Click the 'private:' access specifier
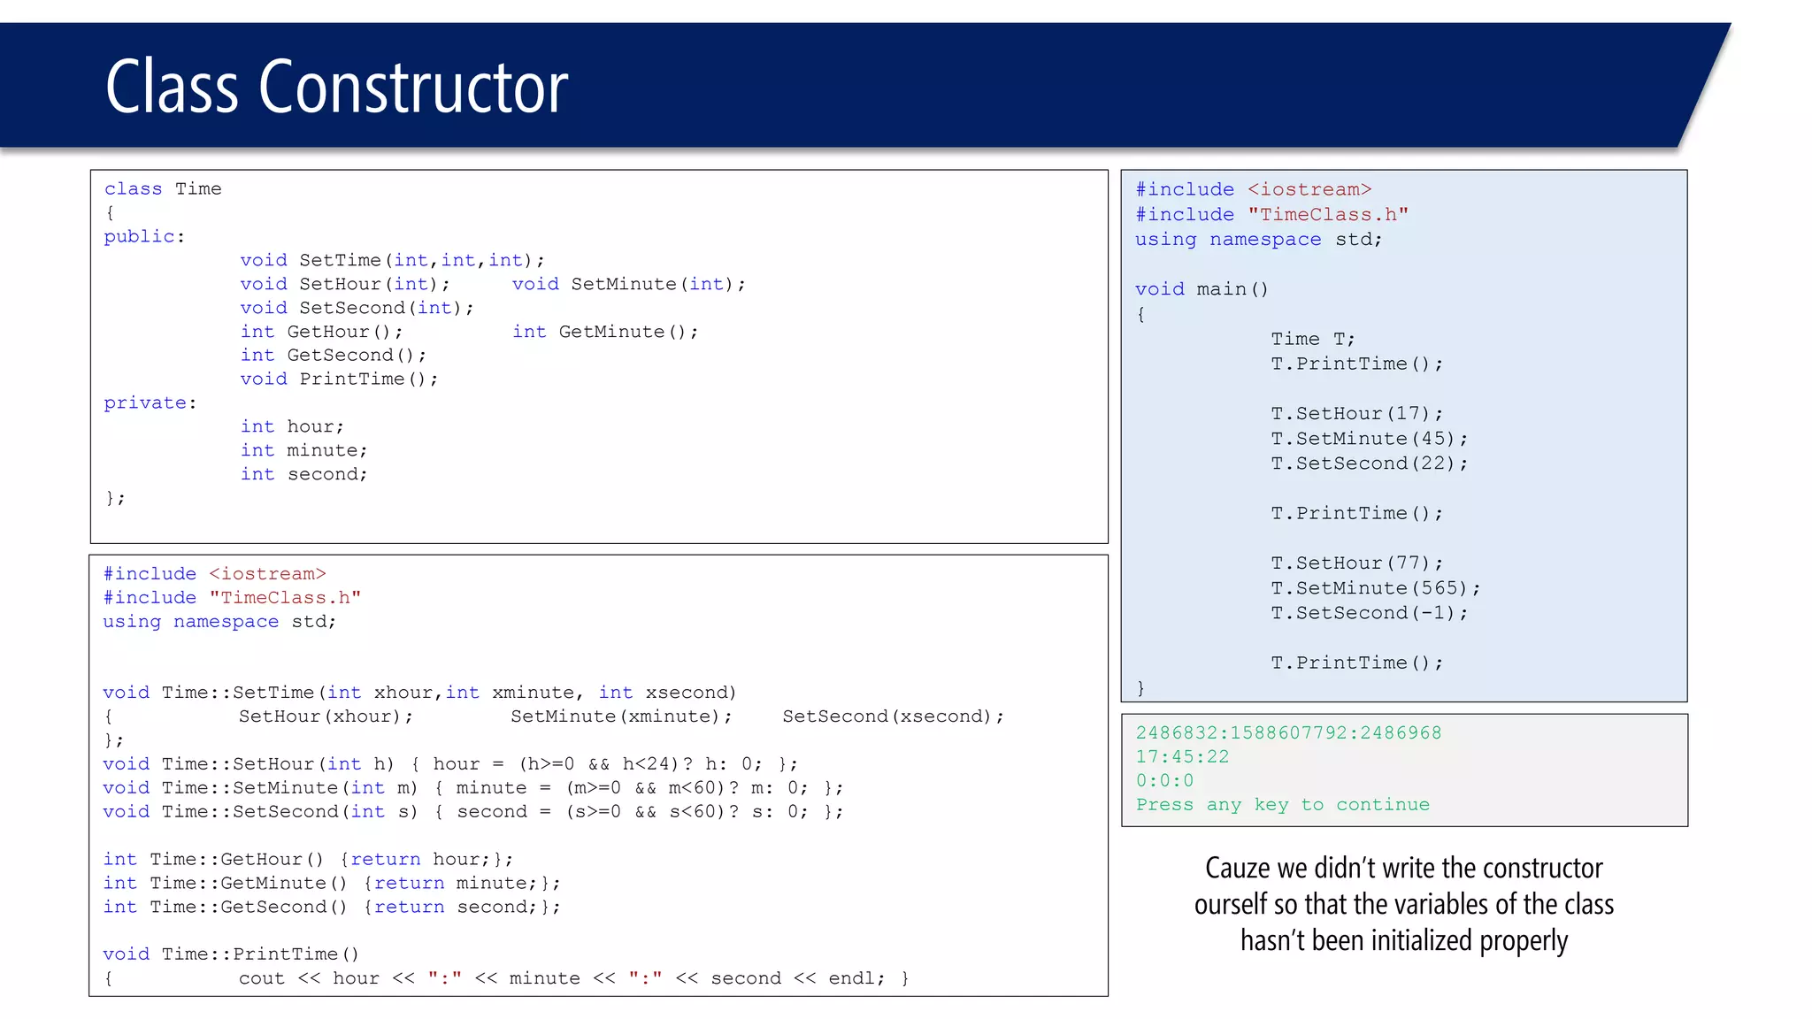The height and width of the screenshot is (1019, 1812). point(150,402)
